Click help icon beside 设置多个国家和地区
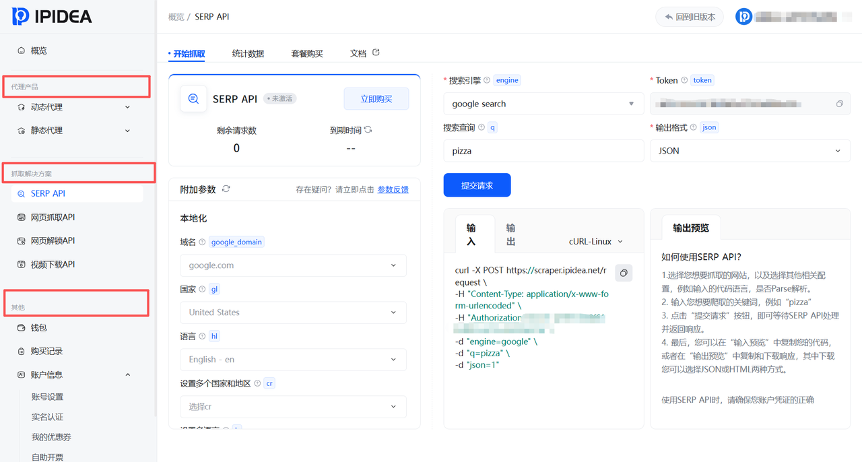Image resolution: width=862 pixels, height=462 pixels. pyautogui.click(x=257, y=383)
